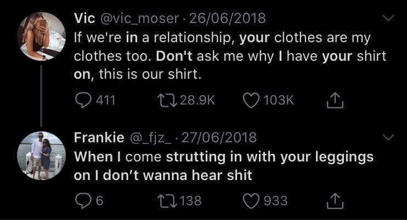Open Vic's tweet text about shared clothes
Screen dimensions: 407x220
coord(222,56)
